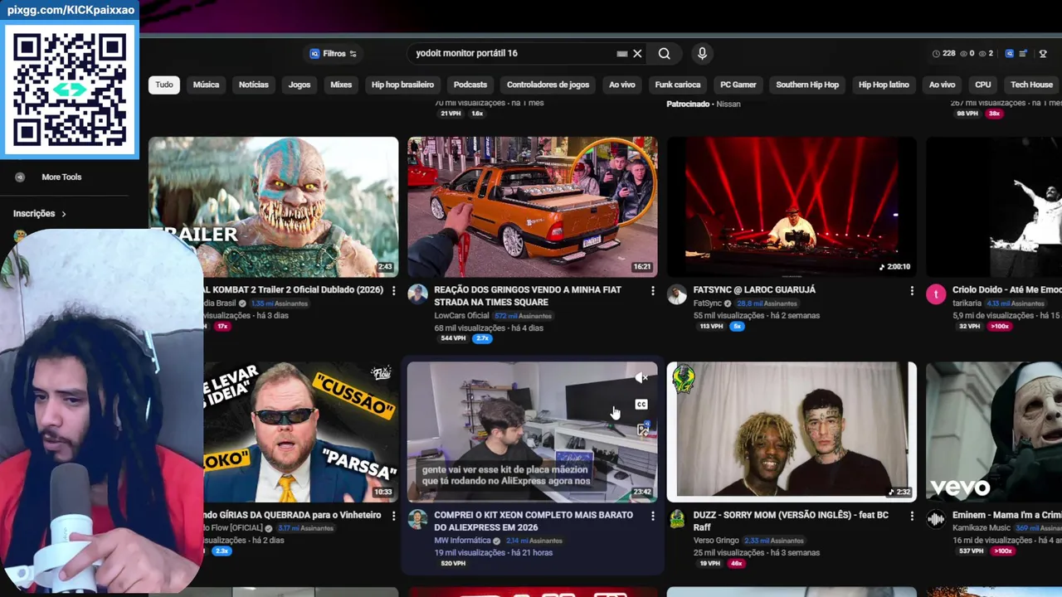Select the Tudo filter chip
Viewport: 1062px width, 597px height.
click(164, 85)
